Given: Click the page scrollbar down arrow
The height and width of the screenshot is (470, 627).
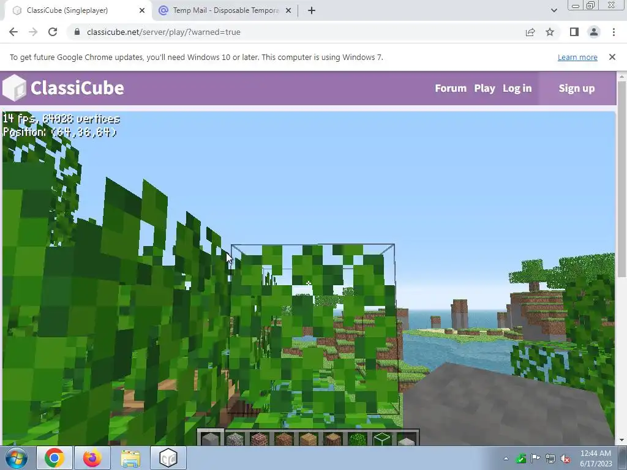Looking at the screenshot, I should click(621, 440).
